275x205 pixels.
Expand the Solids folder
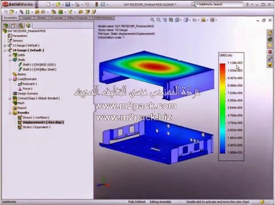click(10, 55)
